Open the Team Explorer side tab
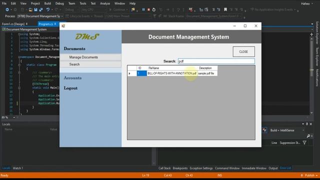Screen dimensions: 320x180 coord(317,56)
